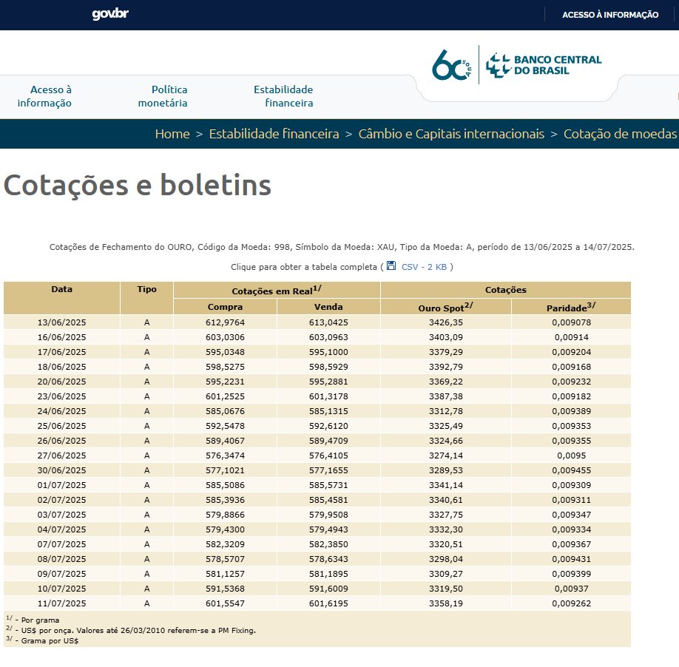Click Compra value 612,9764
The width and height of the screenshot is (679, 667).
(225, 322)
